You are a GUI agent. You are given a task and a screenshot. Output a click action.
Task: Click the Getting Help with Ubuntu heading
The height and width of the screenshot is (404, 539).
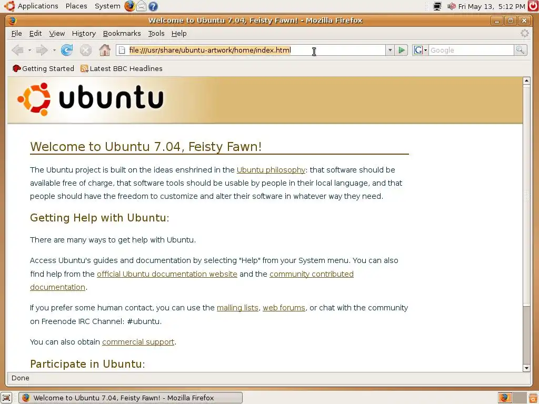tap(99, 217)
